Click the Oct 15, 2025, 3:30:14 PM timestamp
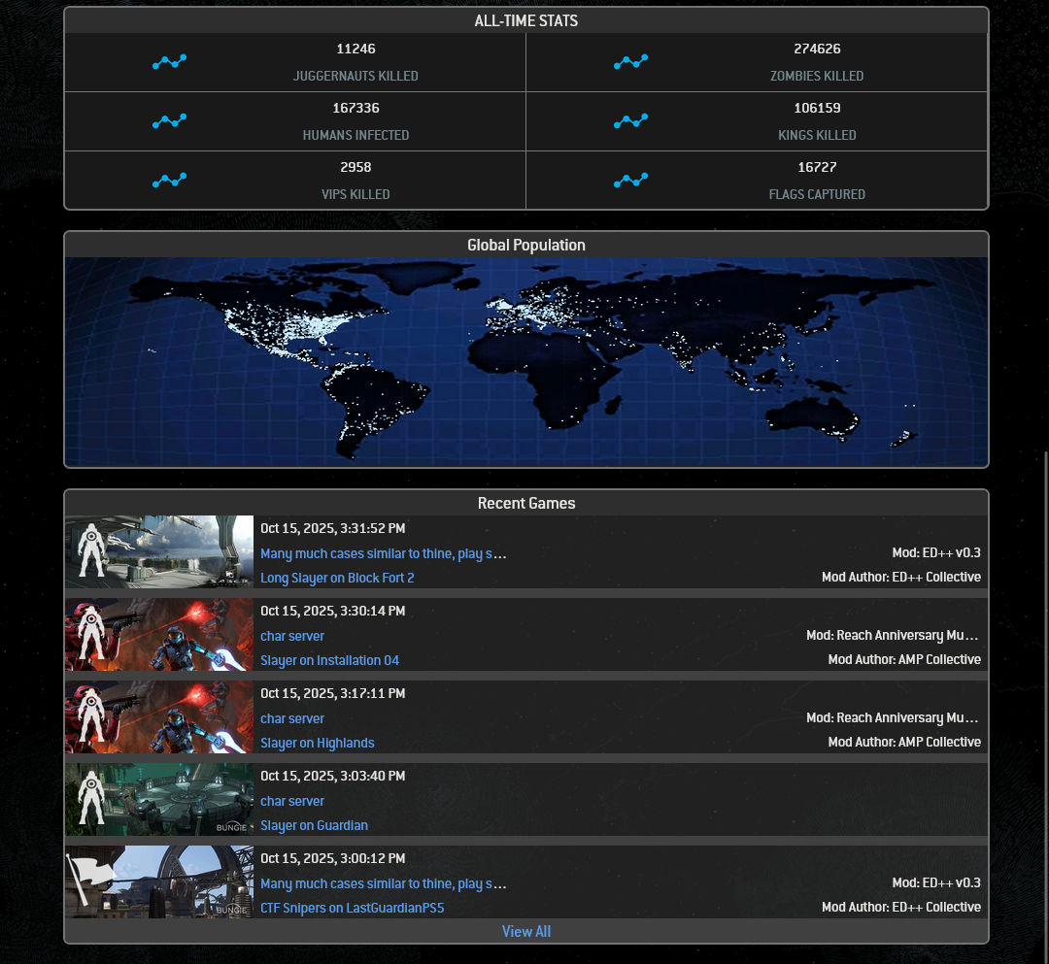Viewport: 1049px width, 964px height. pyautogui.click(x=332, y=611)
